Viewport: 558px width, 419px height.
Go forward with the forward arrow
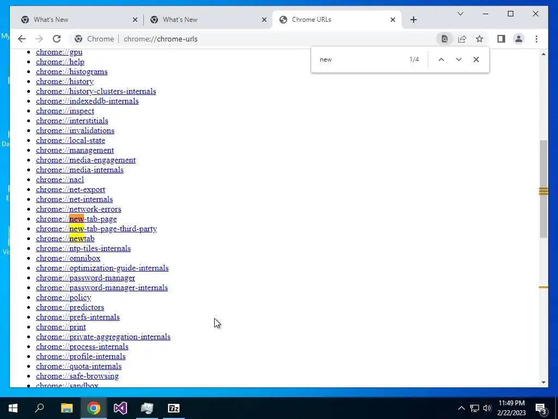tap(39, 39)
